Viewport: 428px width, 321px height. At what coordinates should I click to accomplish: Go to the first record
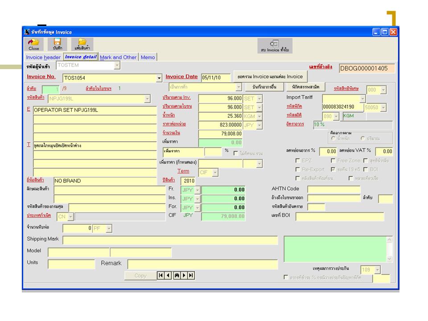click(x=161, y=276)
